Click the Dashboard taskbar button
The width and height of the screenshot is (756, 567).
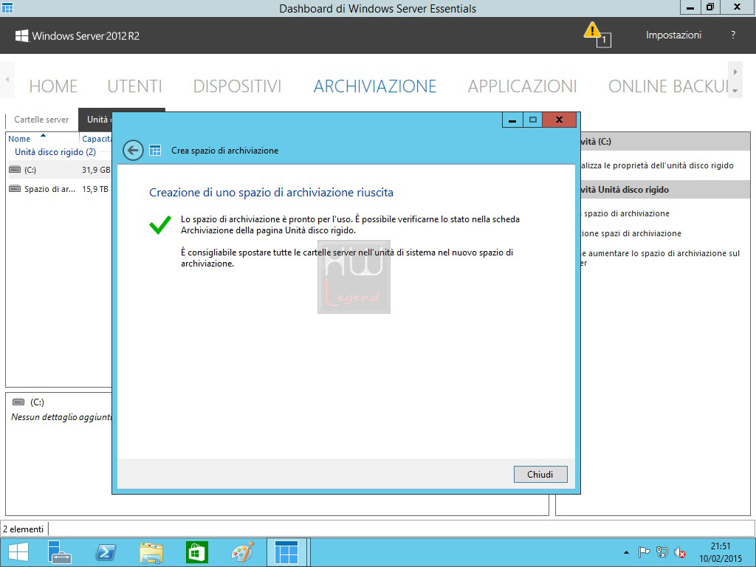coord(286,552)
